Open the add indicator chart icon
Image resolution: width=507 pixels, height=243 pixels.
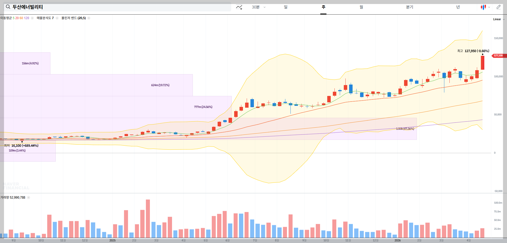239,7
